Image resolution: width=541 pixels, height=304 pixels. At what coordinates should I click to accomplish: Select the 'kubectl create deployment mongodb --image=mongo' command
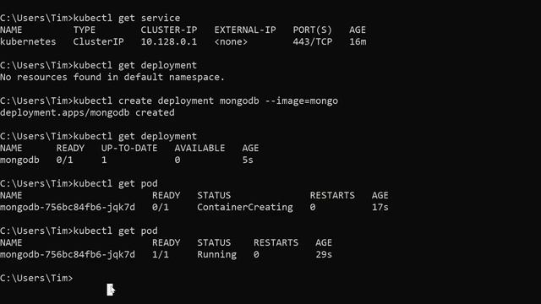(205, 101)
